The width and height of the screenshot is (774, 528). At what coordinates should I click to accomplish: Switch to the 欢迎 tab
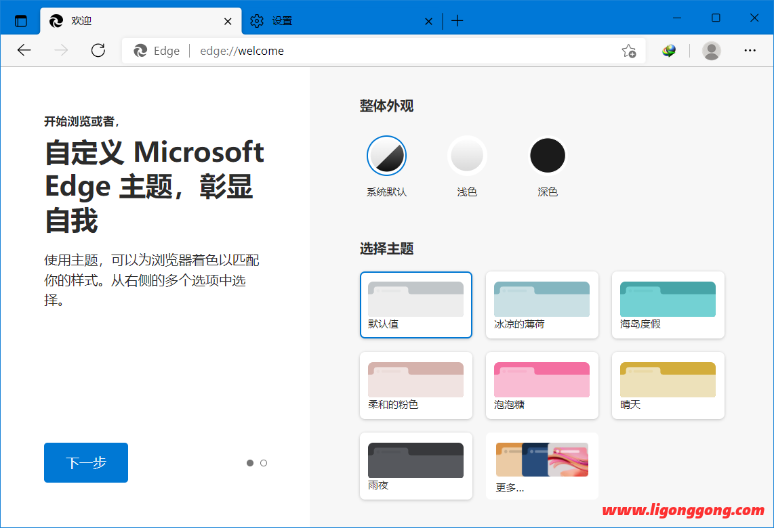141,21
